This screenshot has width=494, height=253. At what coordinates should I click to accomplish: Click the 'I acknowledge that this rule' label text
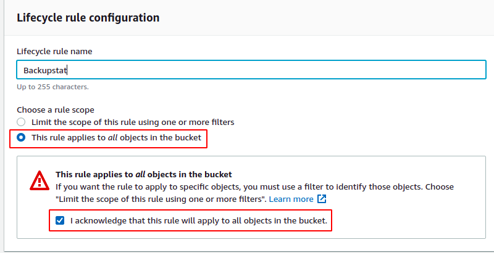pos(199,220)
